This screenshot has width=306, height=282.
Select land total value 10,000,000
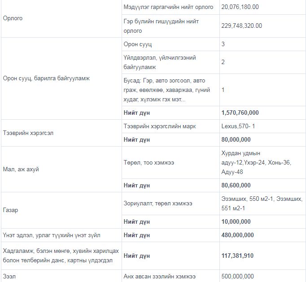click(236, 221)
